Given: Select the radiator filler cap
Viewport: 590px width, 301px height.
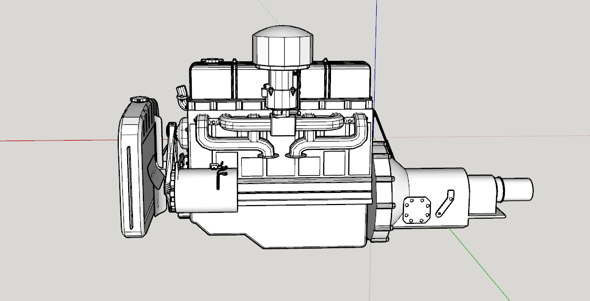Looking at the screenshot, I should (x=139, y=100).
